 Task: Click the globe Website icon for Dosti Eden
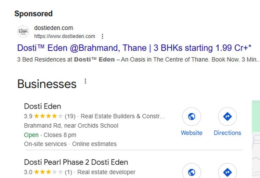pos(192,117)
